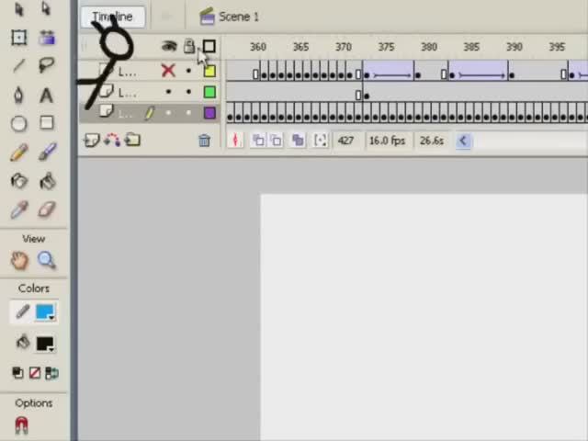Select the Pen tool
The width and height of the screenshot is (588, 441).
(x=18, y=95)
